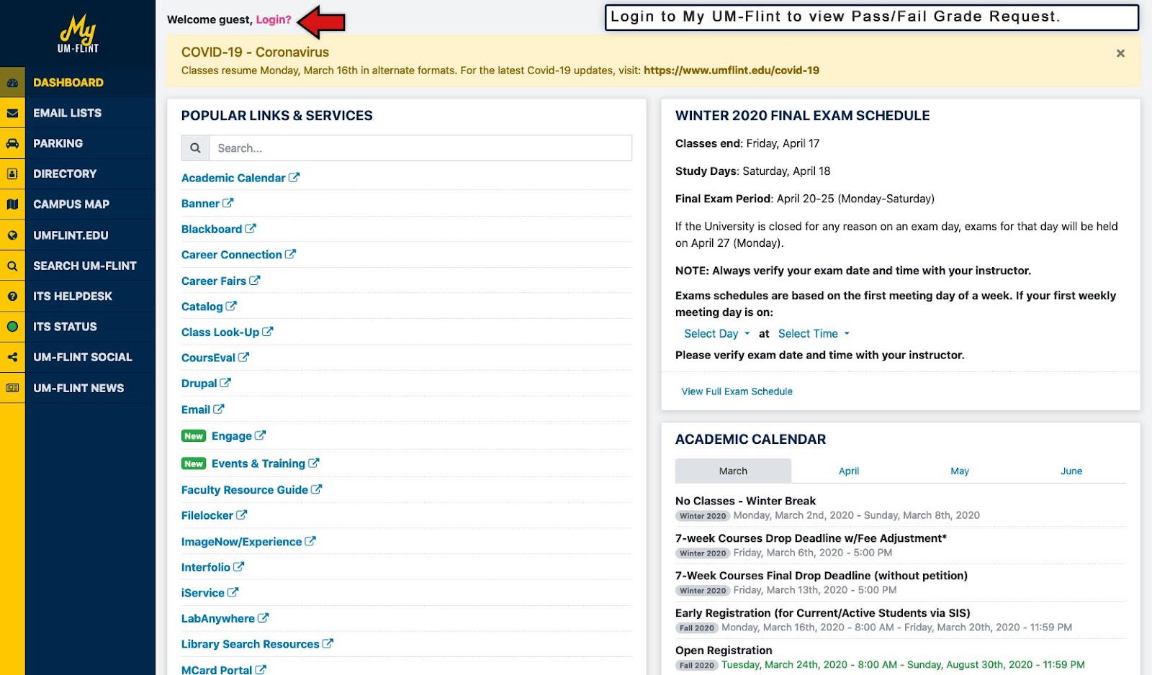Click the Directory address book icon
The image size is (1152, 675).
pyautogui.click(x=12, y=173)
